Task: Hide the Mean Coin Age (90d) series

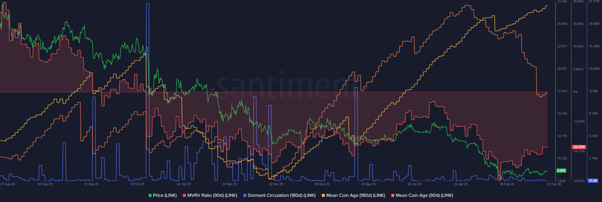Action: (x=424, y=195)
